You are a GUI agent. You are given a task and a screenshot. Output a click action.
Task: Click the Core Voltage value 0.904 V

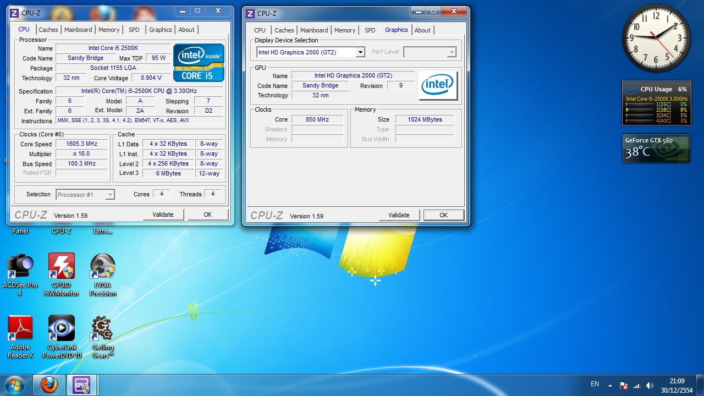151,78
